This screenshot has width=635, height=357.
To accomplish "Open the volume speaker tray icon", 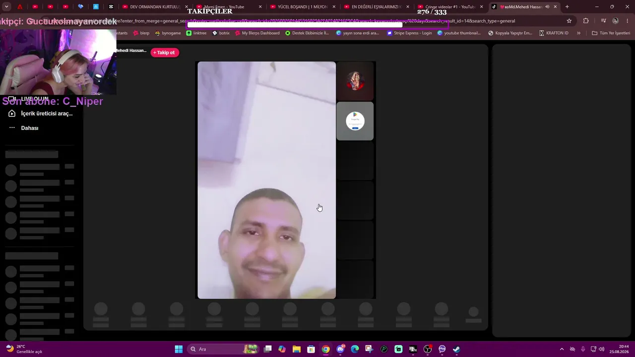I will pyautogui.click(x=601, y=349).
